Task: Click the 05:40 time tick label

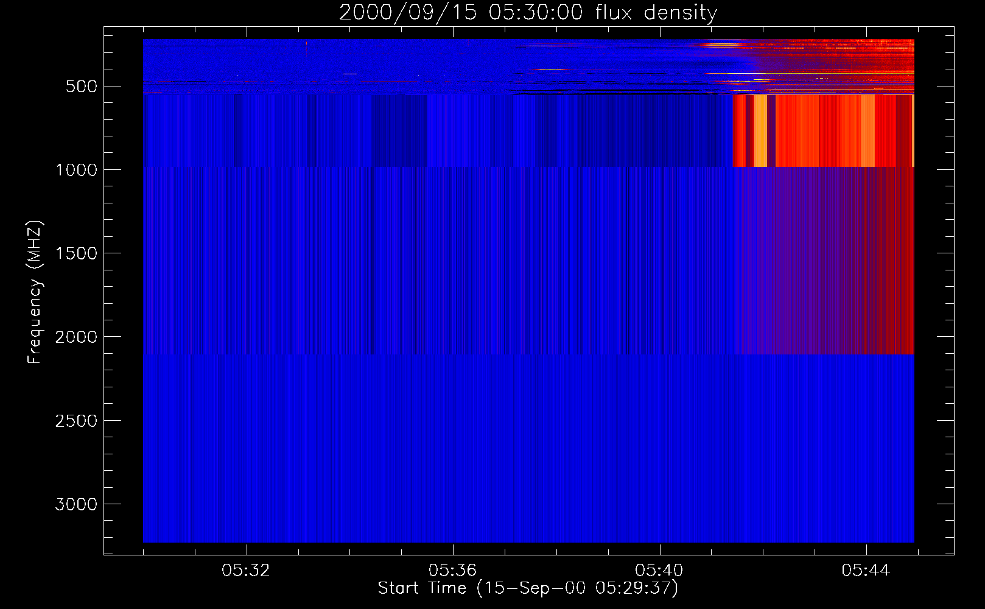Action: 659,571
